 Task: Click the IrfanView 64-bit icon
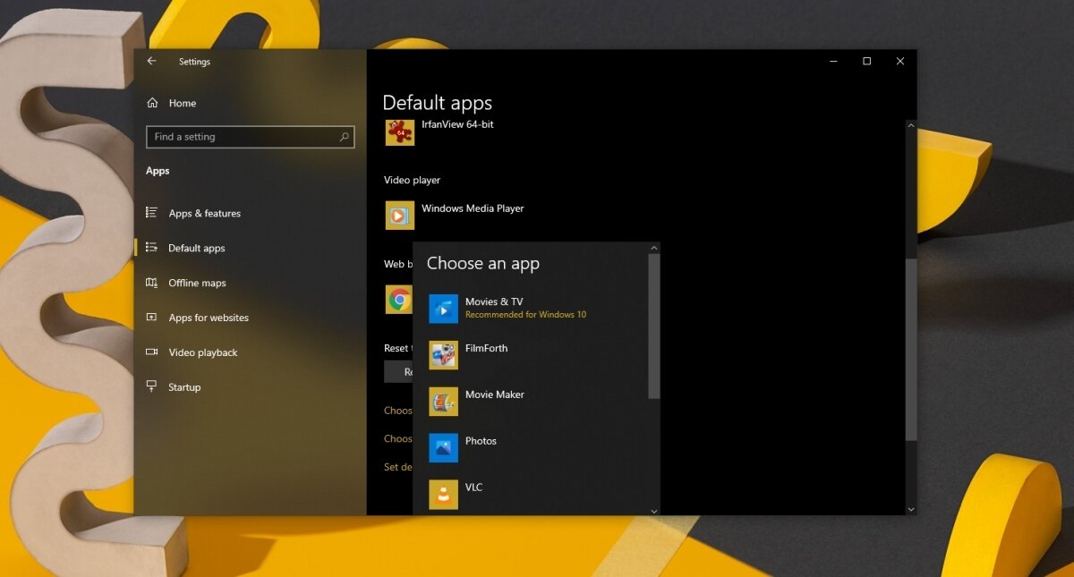point(398,132)
